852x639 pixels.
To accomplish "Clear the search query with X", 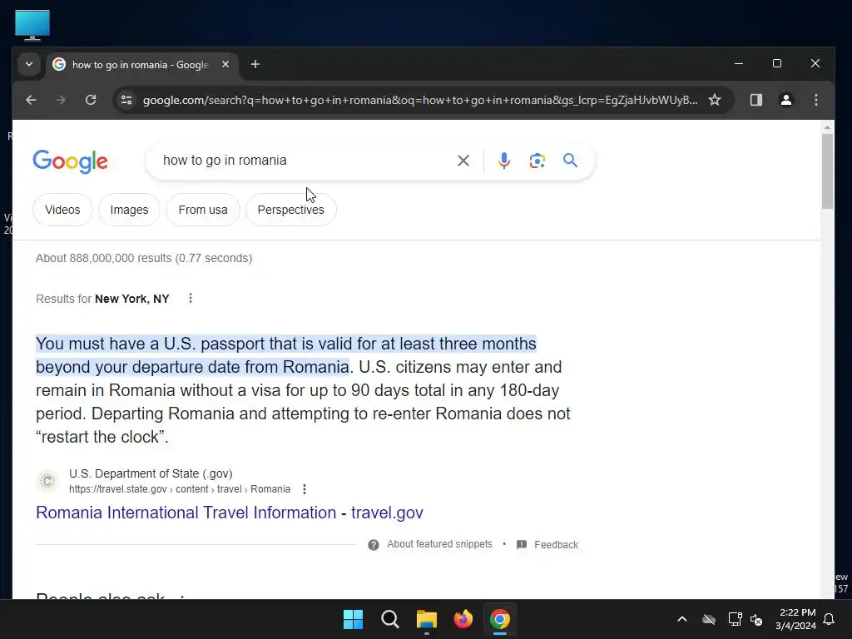I will 463,161.
